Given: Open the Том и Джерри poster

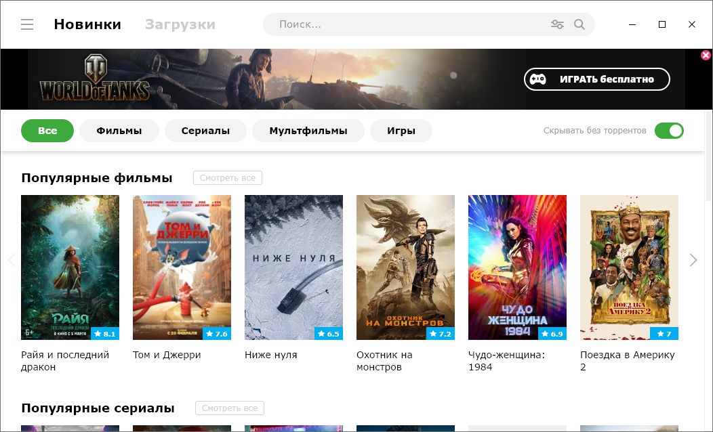Looking at the screenshot, I should (182, 267).
